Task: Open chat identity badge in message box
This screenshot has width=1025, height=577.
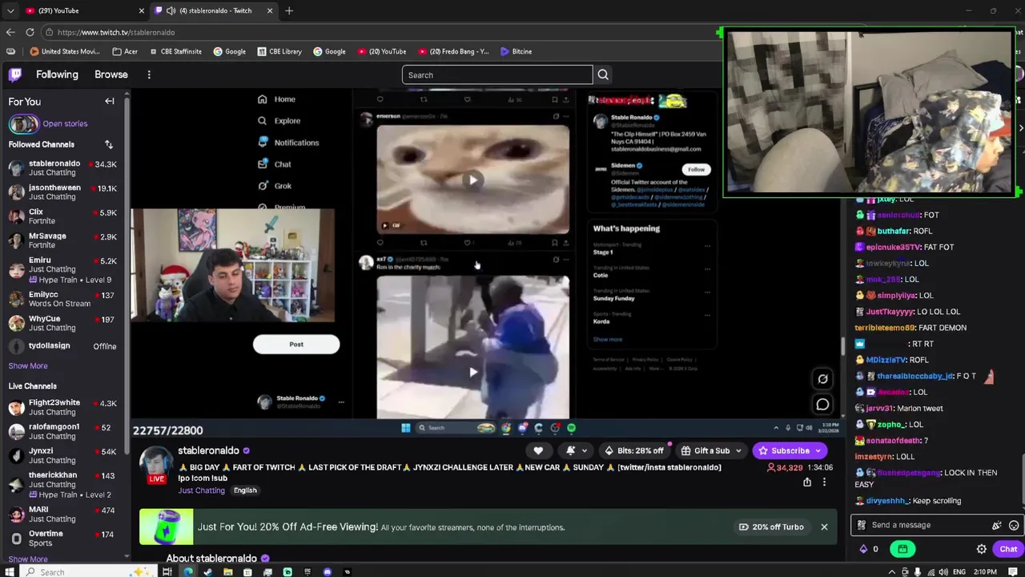Action: click(862, 525)
